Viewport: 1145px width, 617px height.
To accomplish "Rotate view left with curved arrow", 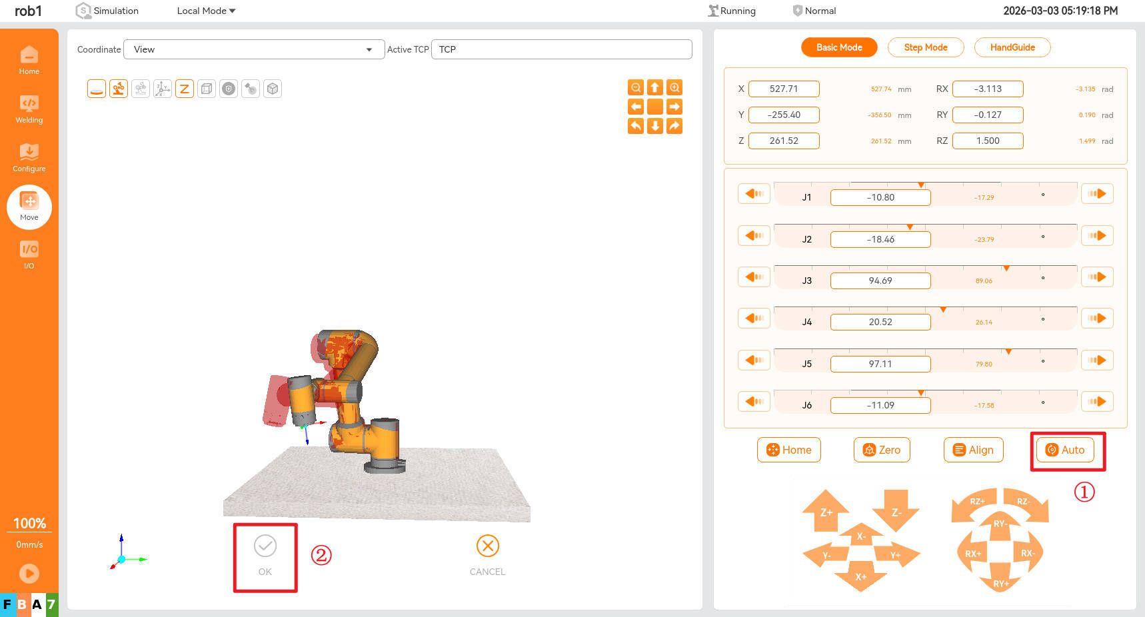I will (636, 126).
